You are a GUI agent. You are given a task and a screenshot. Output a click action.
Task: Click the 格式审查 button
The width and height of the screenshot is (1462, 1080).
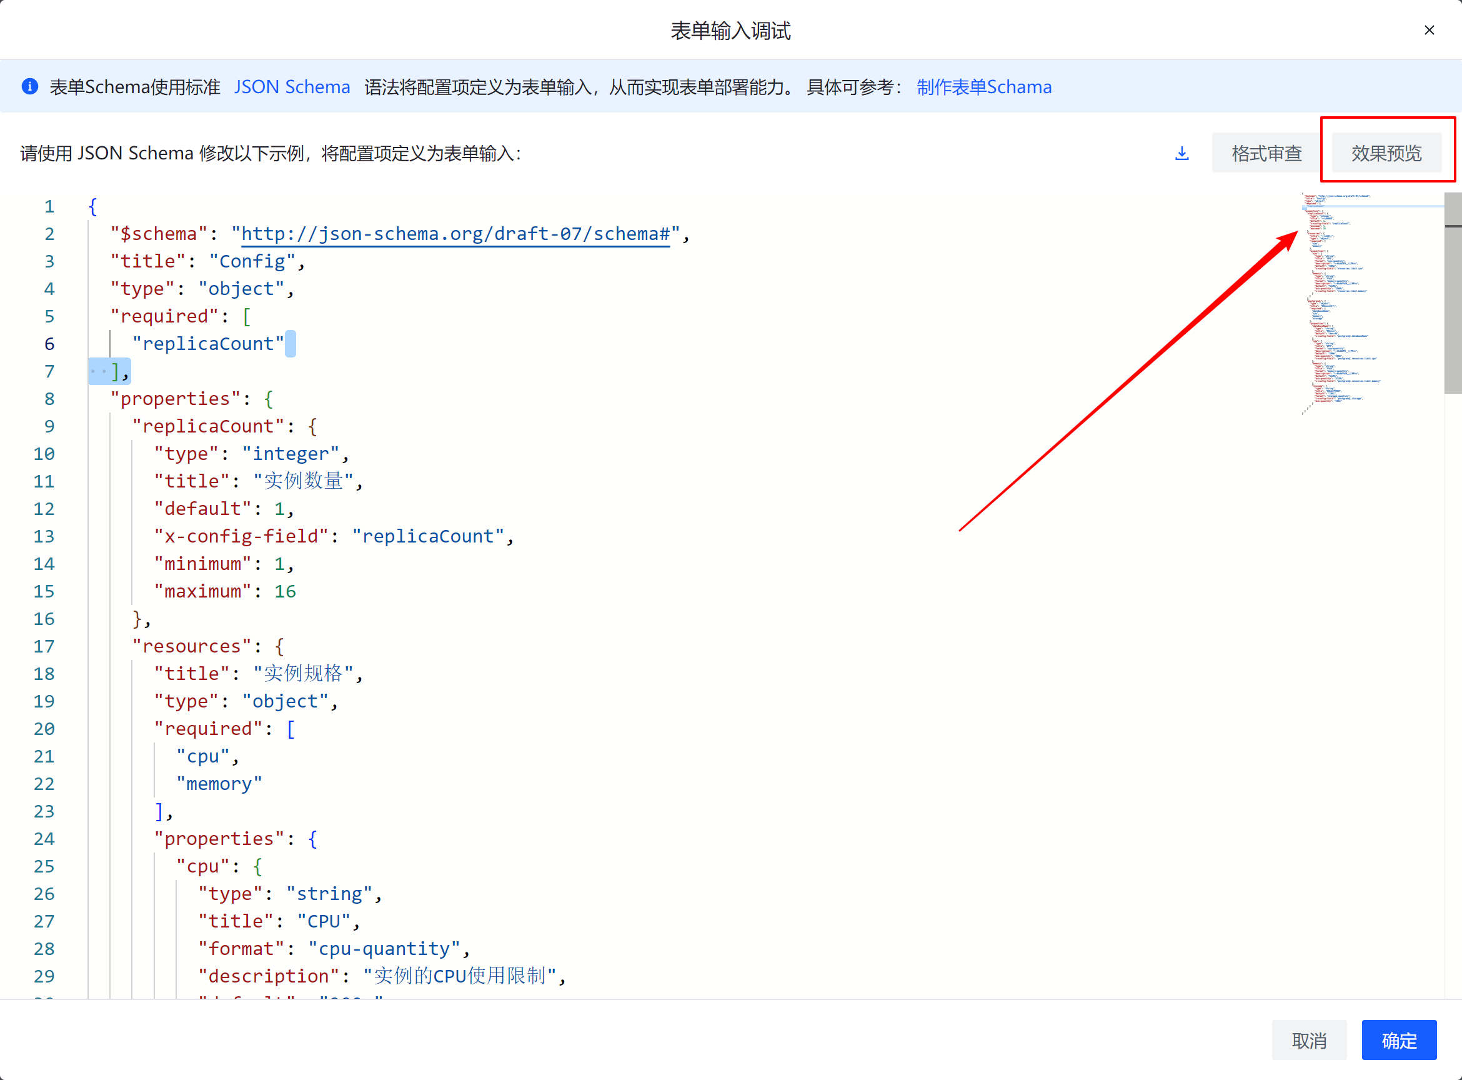click(1266, 154)
